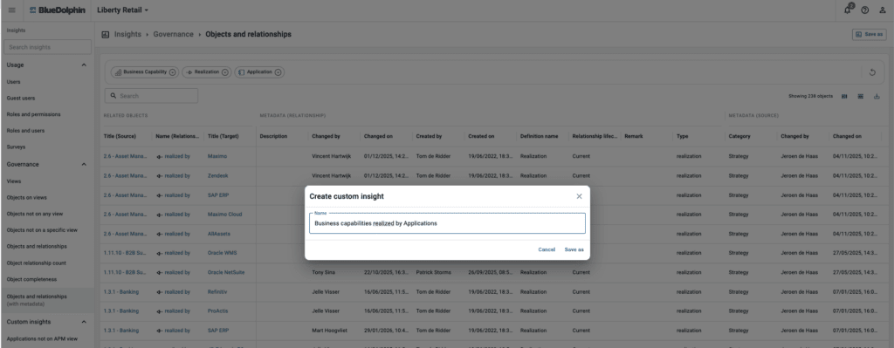Click the export download icon
Screen dimensions: 894x348
pos(877,96)
